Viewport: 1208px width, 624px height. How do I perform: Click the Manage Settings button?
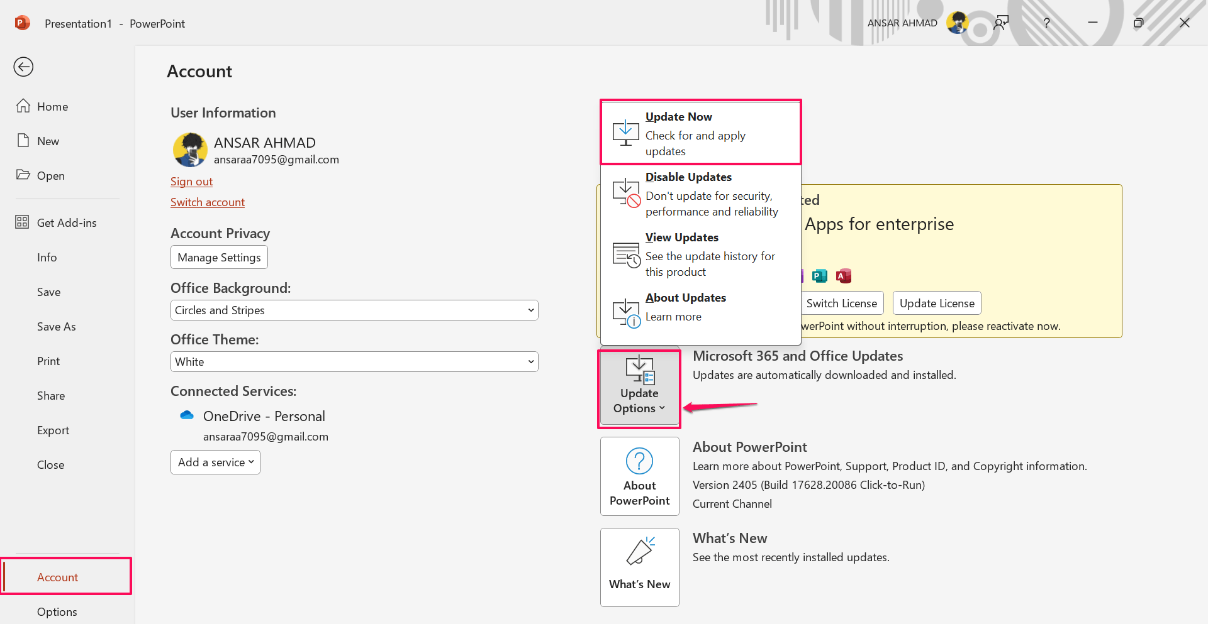pos(219,257)
